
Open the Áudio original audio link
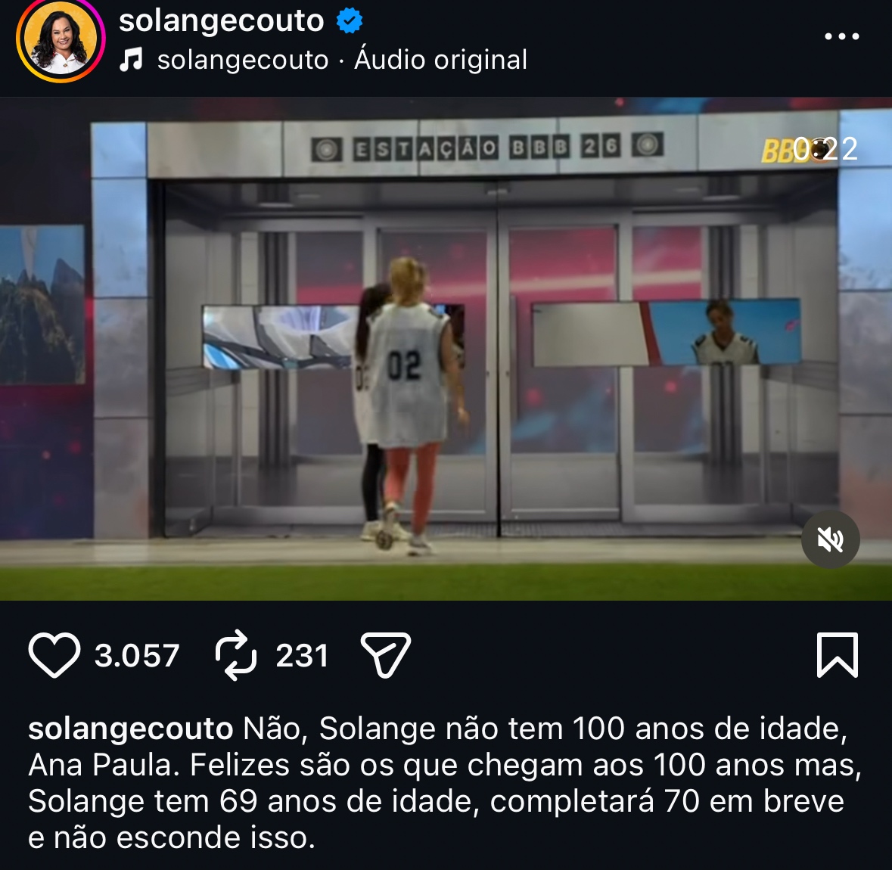pos(441,60)
